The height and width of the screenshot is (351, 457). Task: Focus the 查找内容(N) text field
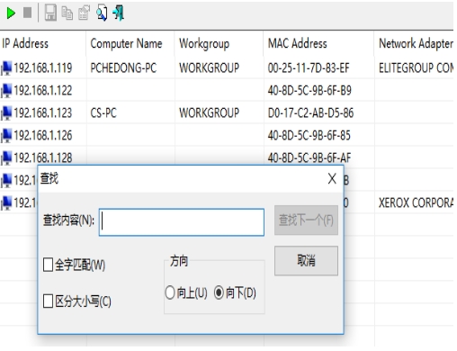(x=182, y=222)
